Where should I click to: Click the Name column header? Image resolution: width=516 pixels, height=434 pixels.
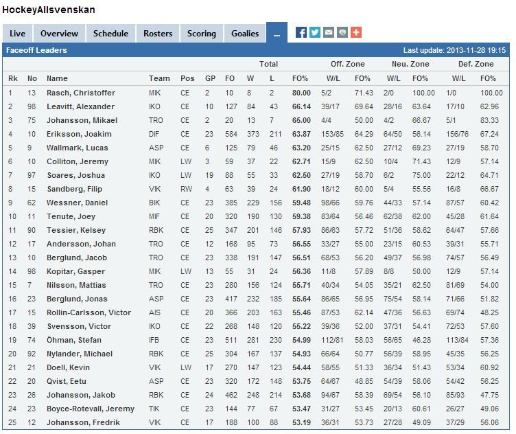(x=57, y=78)
